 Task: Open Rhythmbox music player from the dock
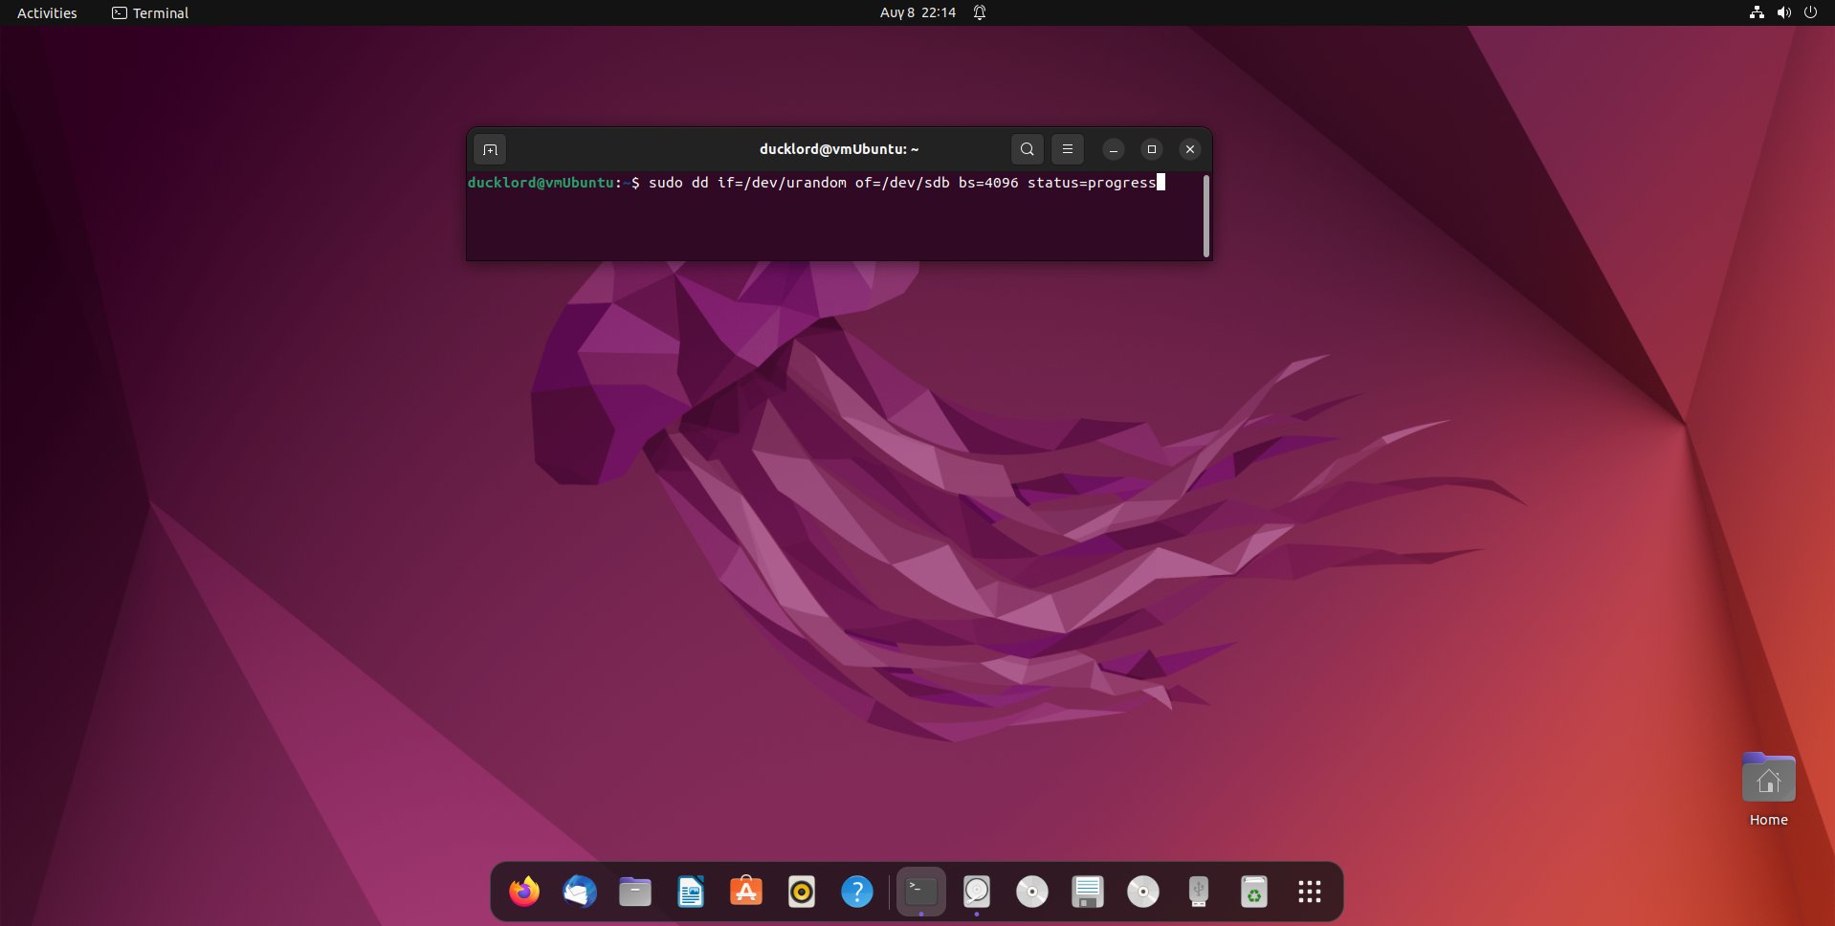(802, 892)
